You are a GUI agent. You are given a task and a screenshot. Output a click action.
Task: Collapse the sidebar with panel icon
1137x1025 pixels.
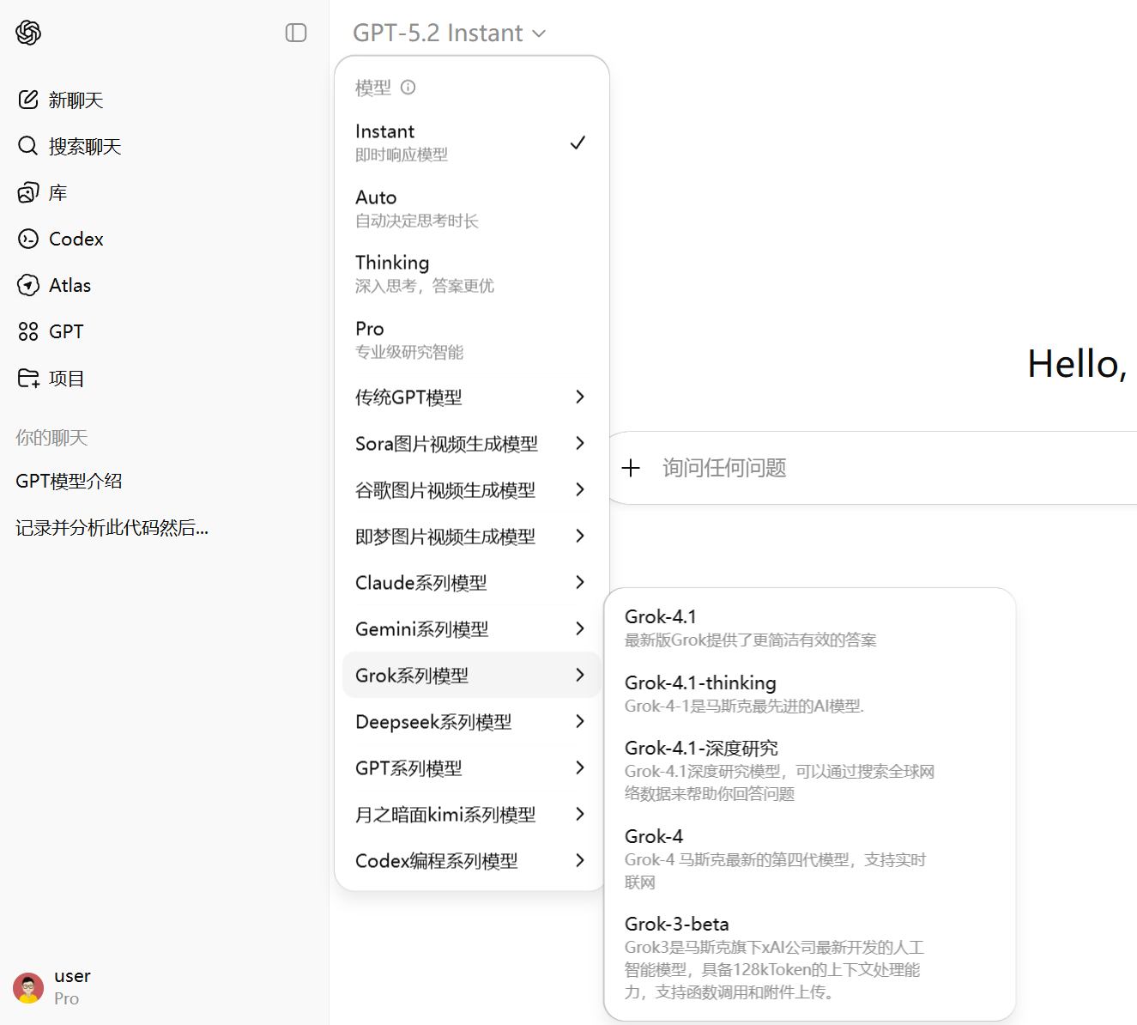pos(296,33)
